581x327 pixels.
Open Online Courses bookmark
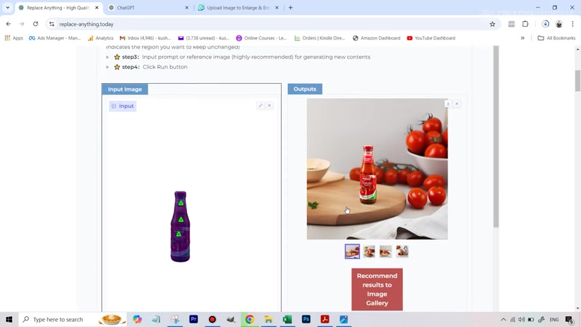(x=261, y=38)
